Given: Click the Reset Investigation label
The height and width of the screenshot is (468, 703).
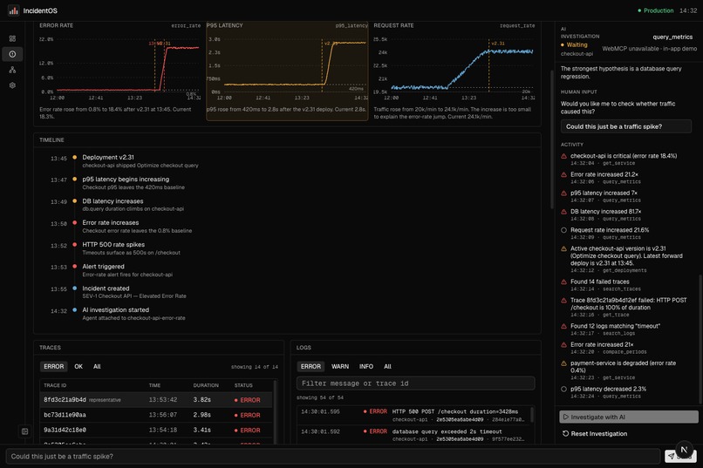Looking at the screenshot, I should pyautogui.click(x=599, y=433).
